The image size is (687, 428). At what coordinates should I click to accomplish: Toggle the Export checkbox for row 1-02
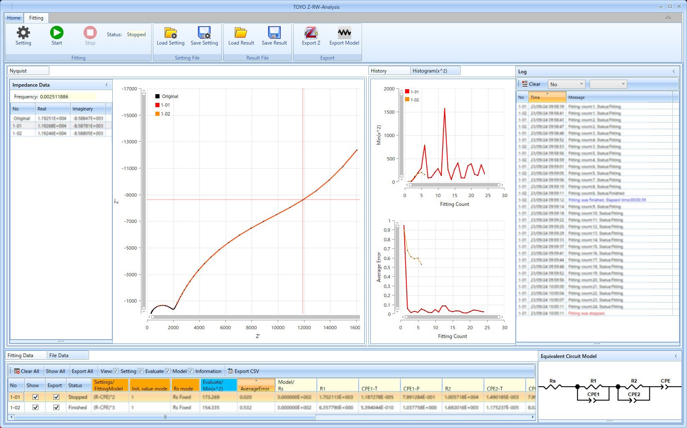point(56,408)
